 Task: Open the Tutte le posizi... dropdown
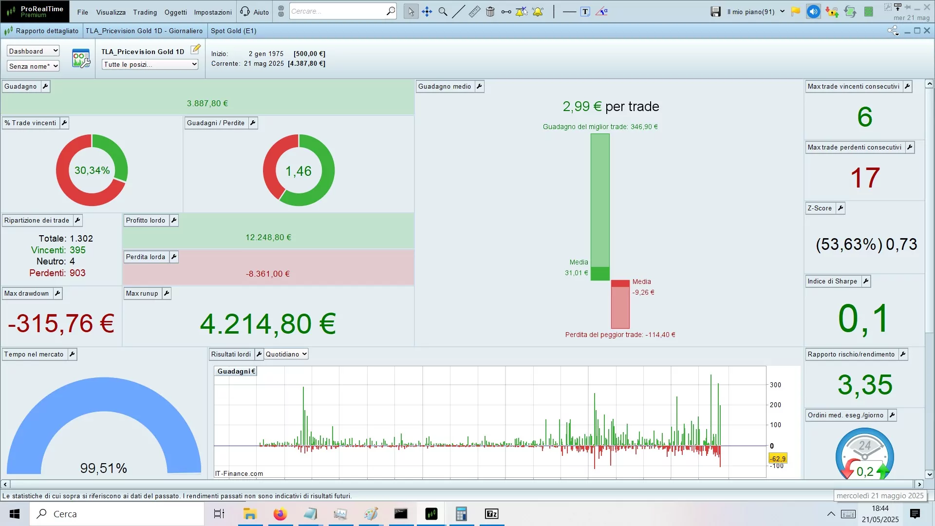click(x=150, y=64)
